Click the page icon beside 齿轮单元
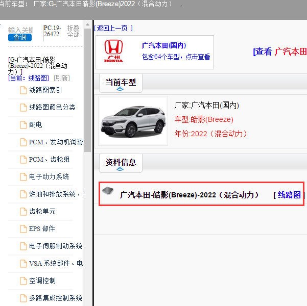This screenshot has width=307, height=306. tap(23, 212)
